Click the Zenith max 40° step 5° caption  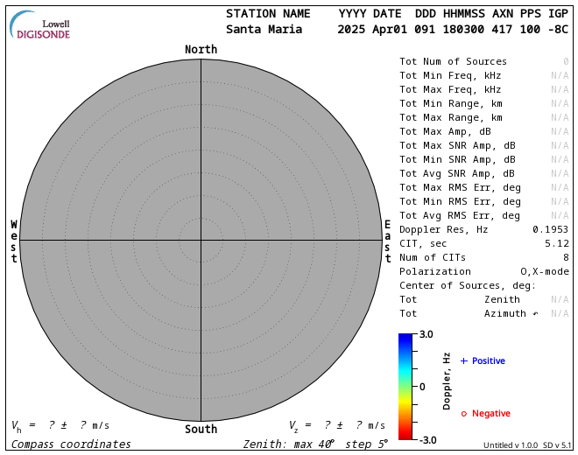coord(315,444)
